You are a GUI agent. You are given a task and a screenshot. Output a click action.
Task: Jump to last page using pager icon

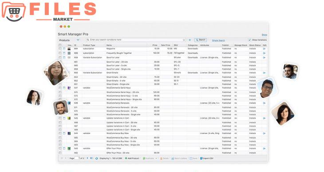91,158
